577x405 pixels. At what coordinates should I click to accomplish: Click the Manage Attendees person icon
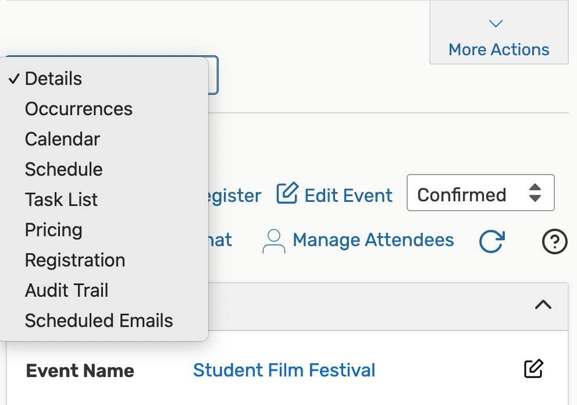274,241
